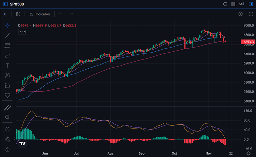Image resolution: width=256 pixels, height=157 pixels.
Task: Expand the collapsed indicator legend showing 4
Action: pyautogui.click(x=22, y=32)
